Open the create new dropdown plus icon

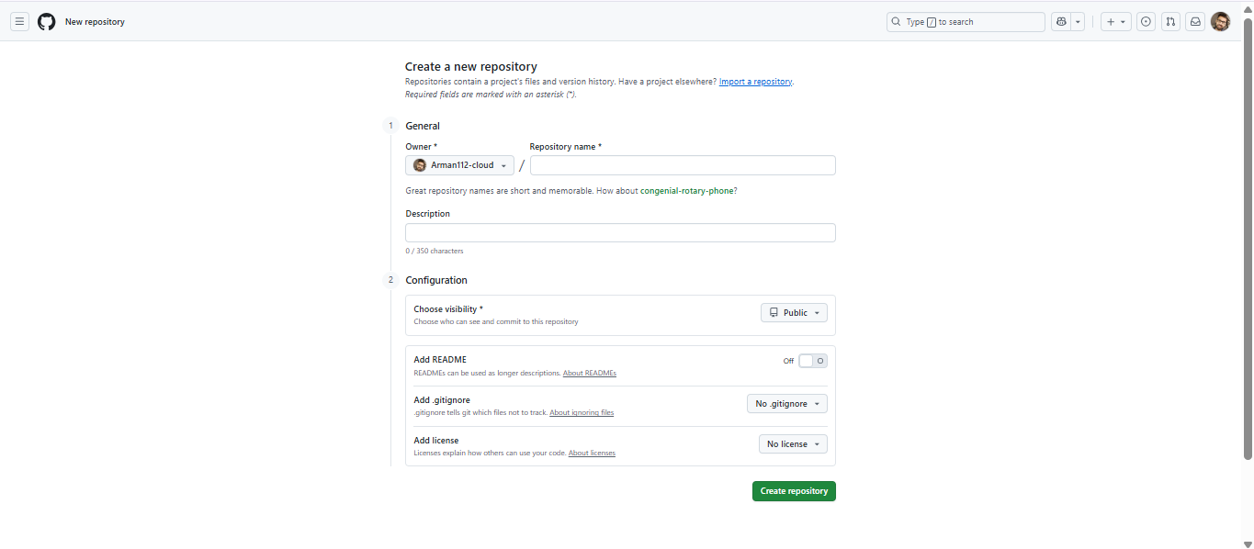click(1115, 21)
